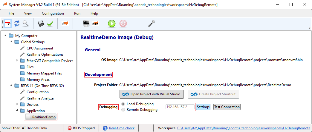Viewport: 312px width, 132px height.
Task: Click the Memory Mapped Files folder icon
Action: pyautogui.click(x=23, y=73)
